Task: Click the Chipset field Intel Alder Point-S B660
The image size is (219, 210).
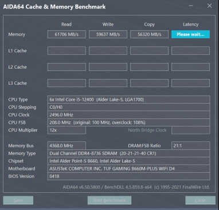Action: [x=128, y=161]
